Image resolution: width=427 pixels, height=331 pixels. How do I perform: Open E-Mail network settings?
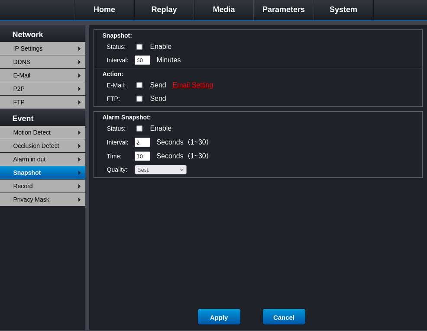click(x=42, y=75)
